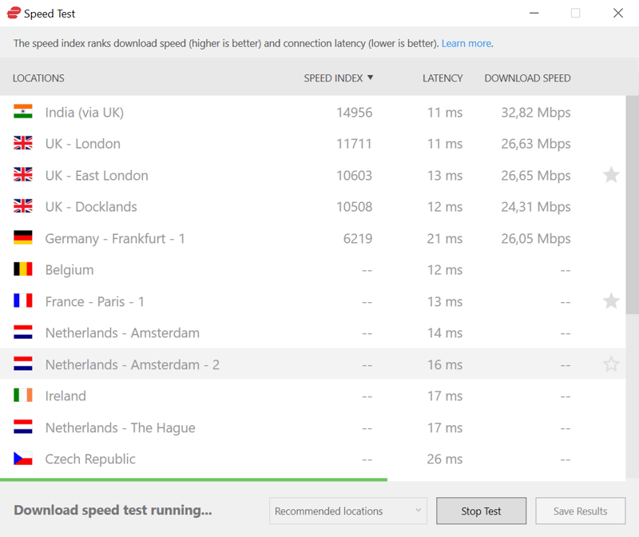
Task: Sort by the LOCATIONS column header
Action: pyautogui.click(x=38, y=78)
